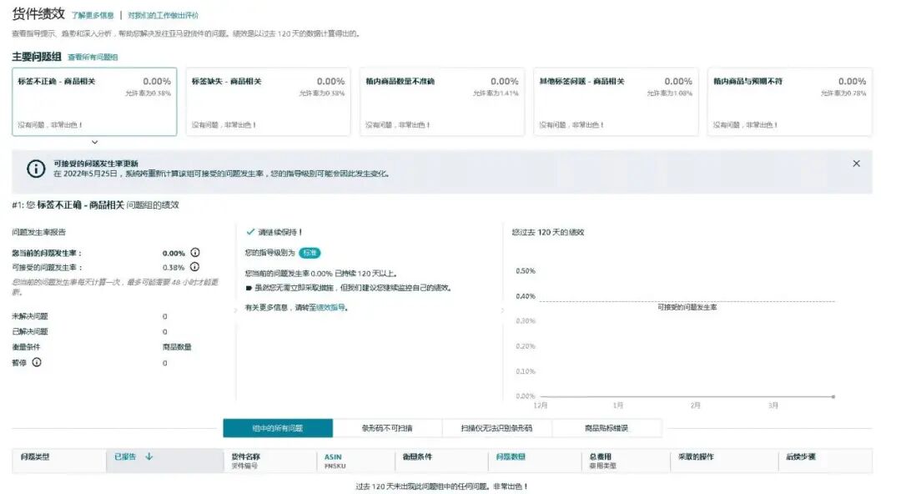Viewport: 901px width, 494px height.
Task: Open the 了解更多信息 link
Action: 93,13
